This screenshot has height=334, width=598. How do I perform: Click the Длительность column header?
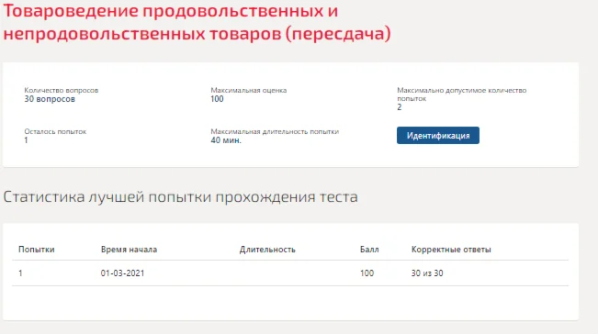[267, 250]
